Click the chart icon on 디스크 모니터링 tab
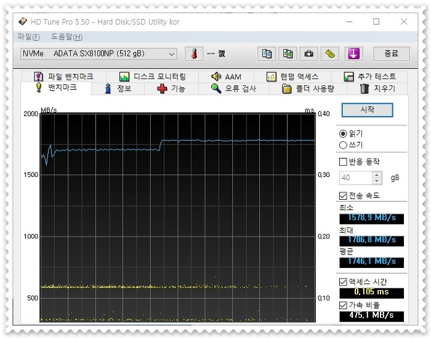The image size is (431, 338). pyautogui.click(x=124, y=77)
